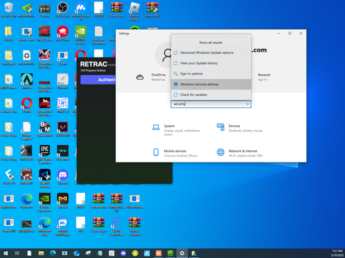Open the Rocket League desktop shortcut
This screenshot has height=258, width=345.
(x=27, y=131)
